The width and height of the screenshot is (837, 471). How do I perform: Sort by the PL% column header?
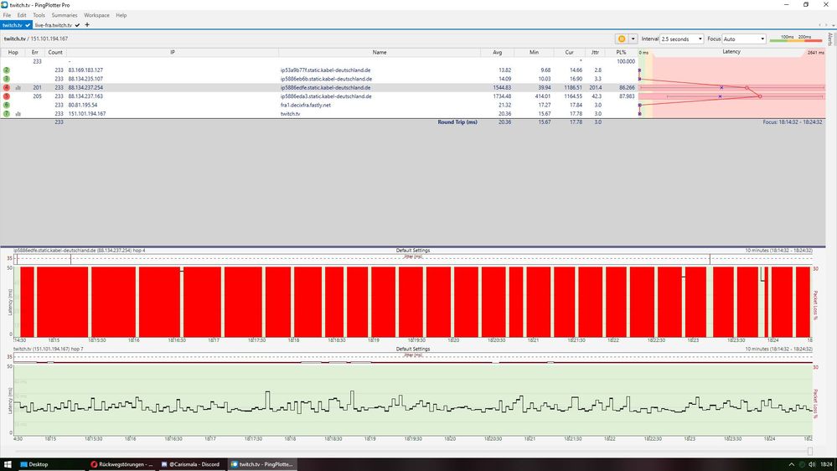tap(621, 52)
